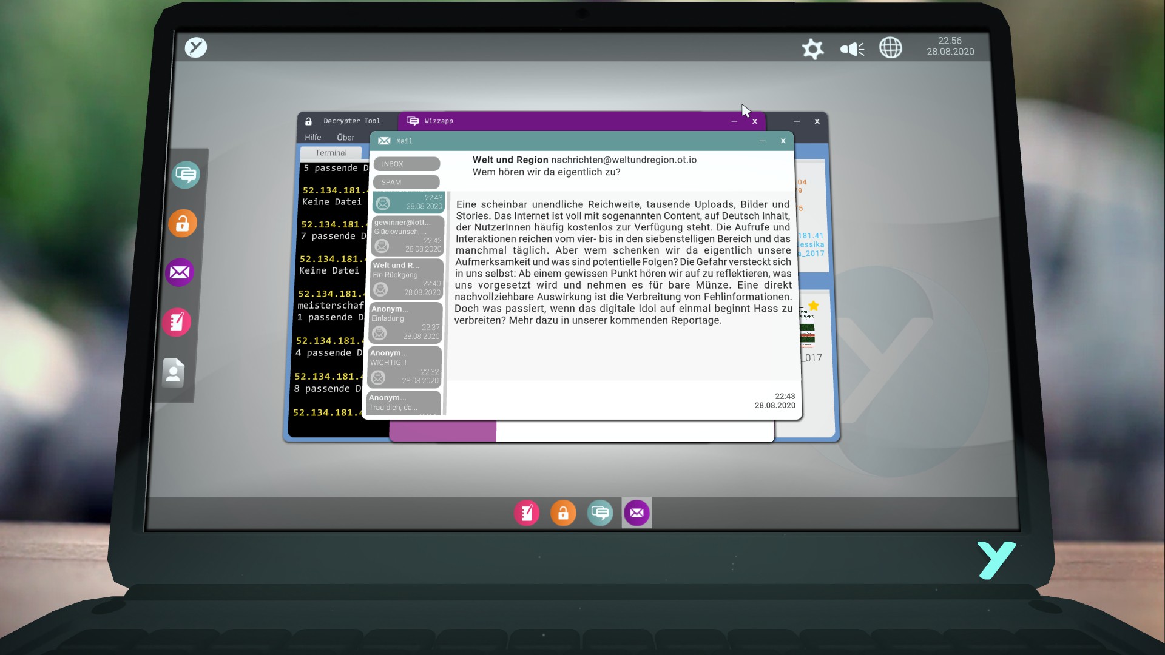
Task: Switch to Decrypter in bottom taskbar
Action: pyautogui.click(x=563, y=513)
